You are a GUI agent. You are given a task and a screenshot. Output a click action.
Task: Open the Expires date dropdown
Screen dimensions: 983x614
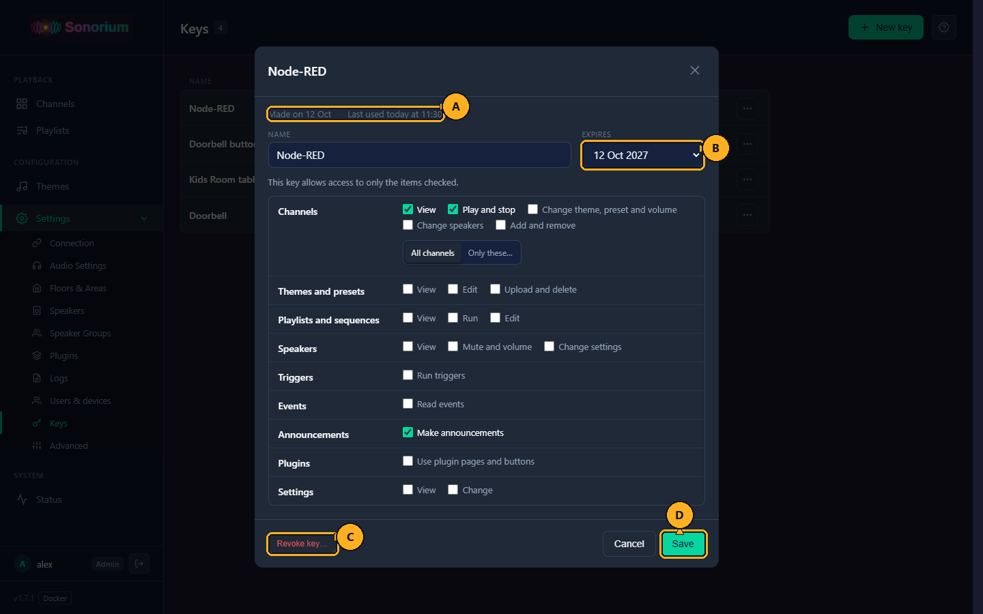[642, 156]
